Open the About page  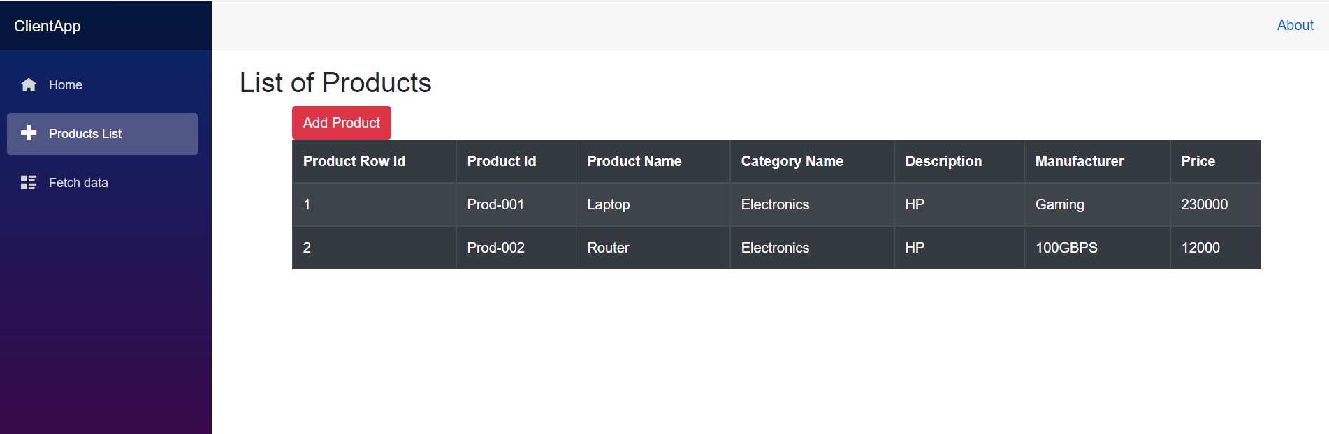[1295, 25]
